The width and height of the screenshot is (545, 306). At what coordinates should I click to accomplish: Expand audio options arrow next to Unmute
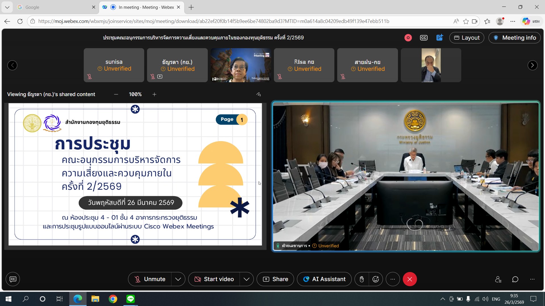coord(178,279)
